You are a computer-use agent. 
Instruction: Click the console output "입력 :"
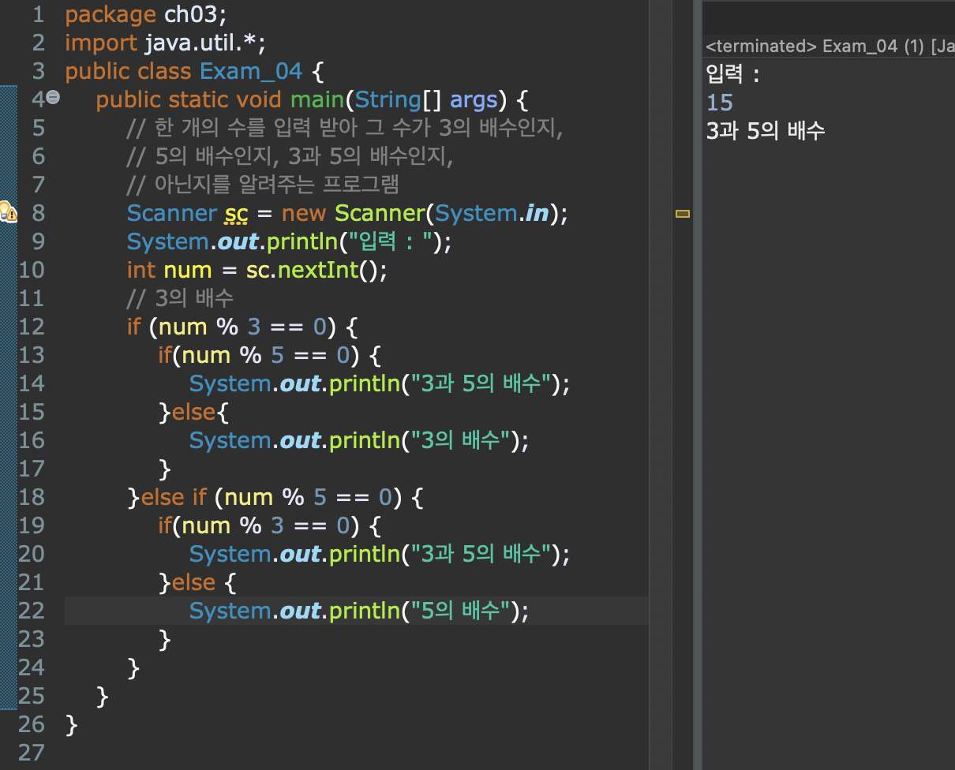732,74
